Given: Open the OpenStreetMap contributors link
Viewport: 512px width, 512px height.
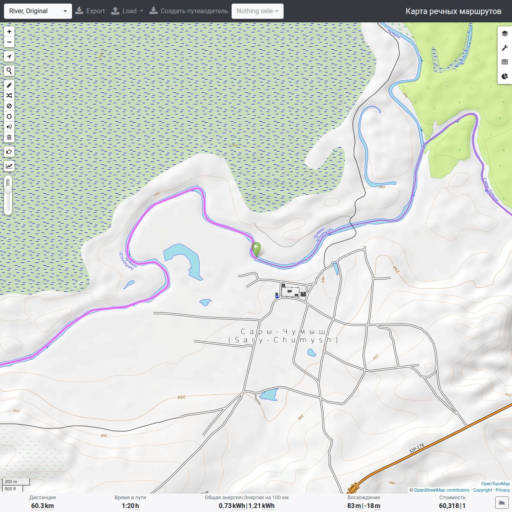Looking at the screenshot, I should 442,490.
